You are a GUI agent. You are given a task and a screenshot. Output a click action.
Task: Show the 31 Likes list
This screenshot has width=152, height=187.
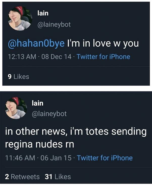[58, 177]
